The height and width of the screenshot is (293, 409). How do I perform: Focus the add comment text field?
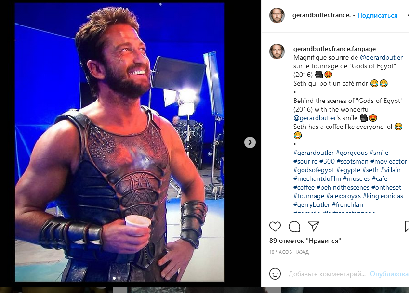click(327, 274)
